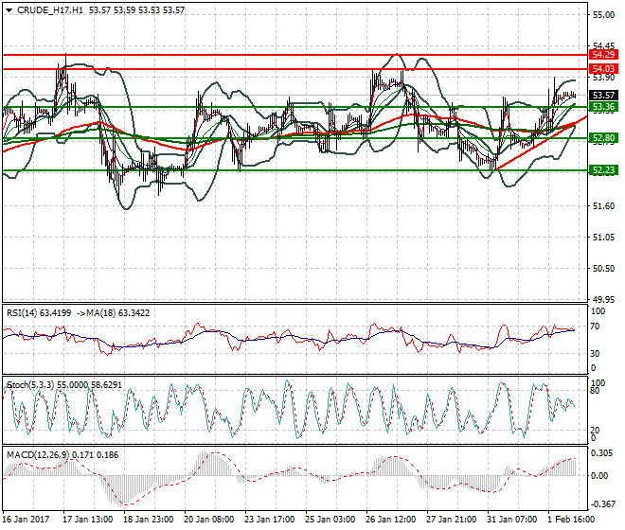Screen dimensions: 625x530
Task: Click the 0.305 value on MACD scale
Action: [602, 453]
